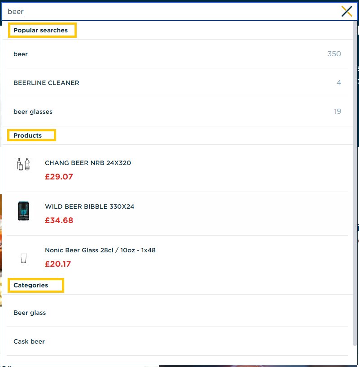Viewport: 359px width, 367px height.
Task: Click the dropdown's vertical scrollbar
Action: (355, 183)
